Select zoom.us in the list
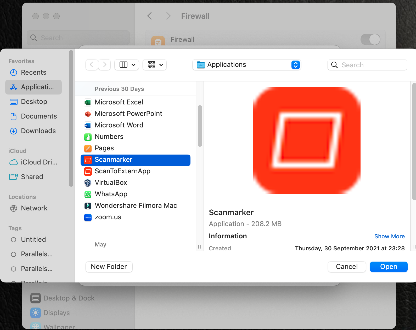This screenshot has width=416, height=330. tap(136, 217)
